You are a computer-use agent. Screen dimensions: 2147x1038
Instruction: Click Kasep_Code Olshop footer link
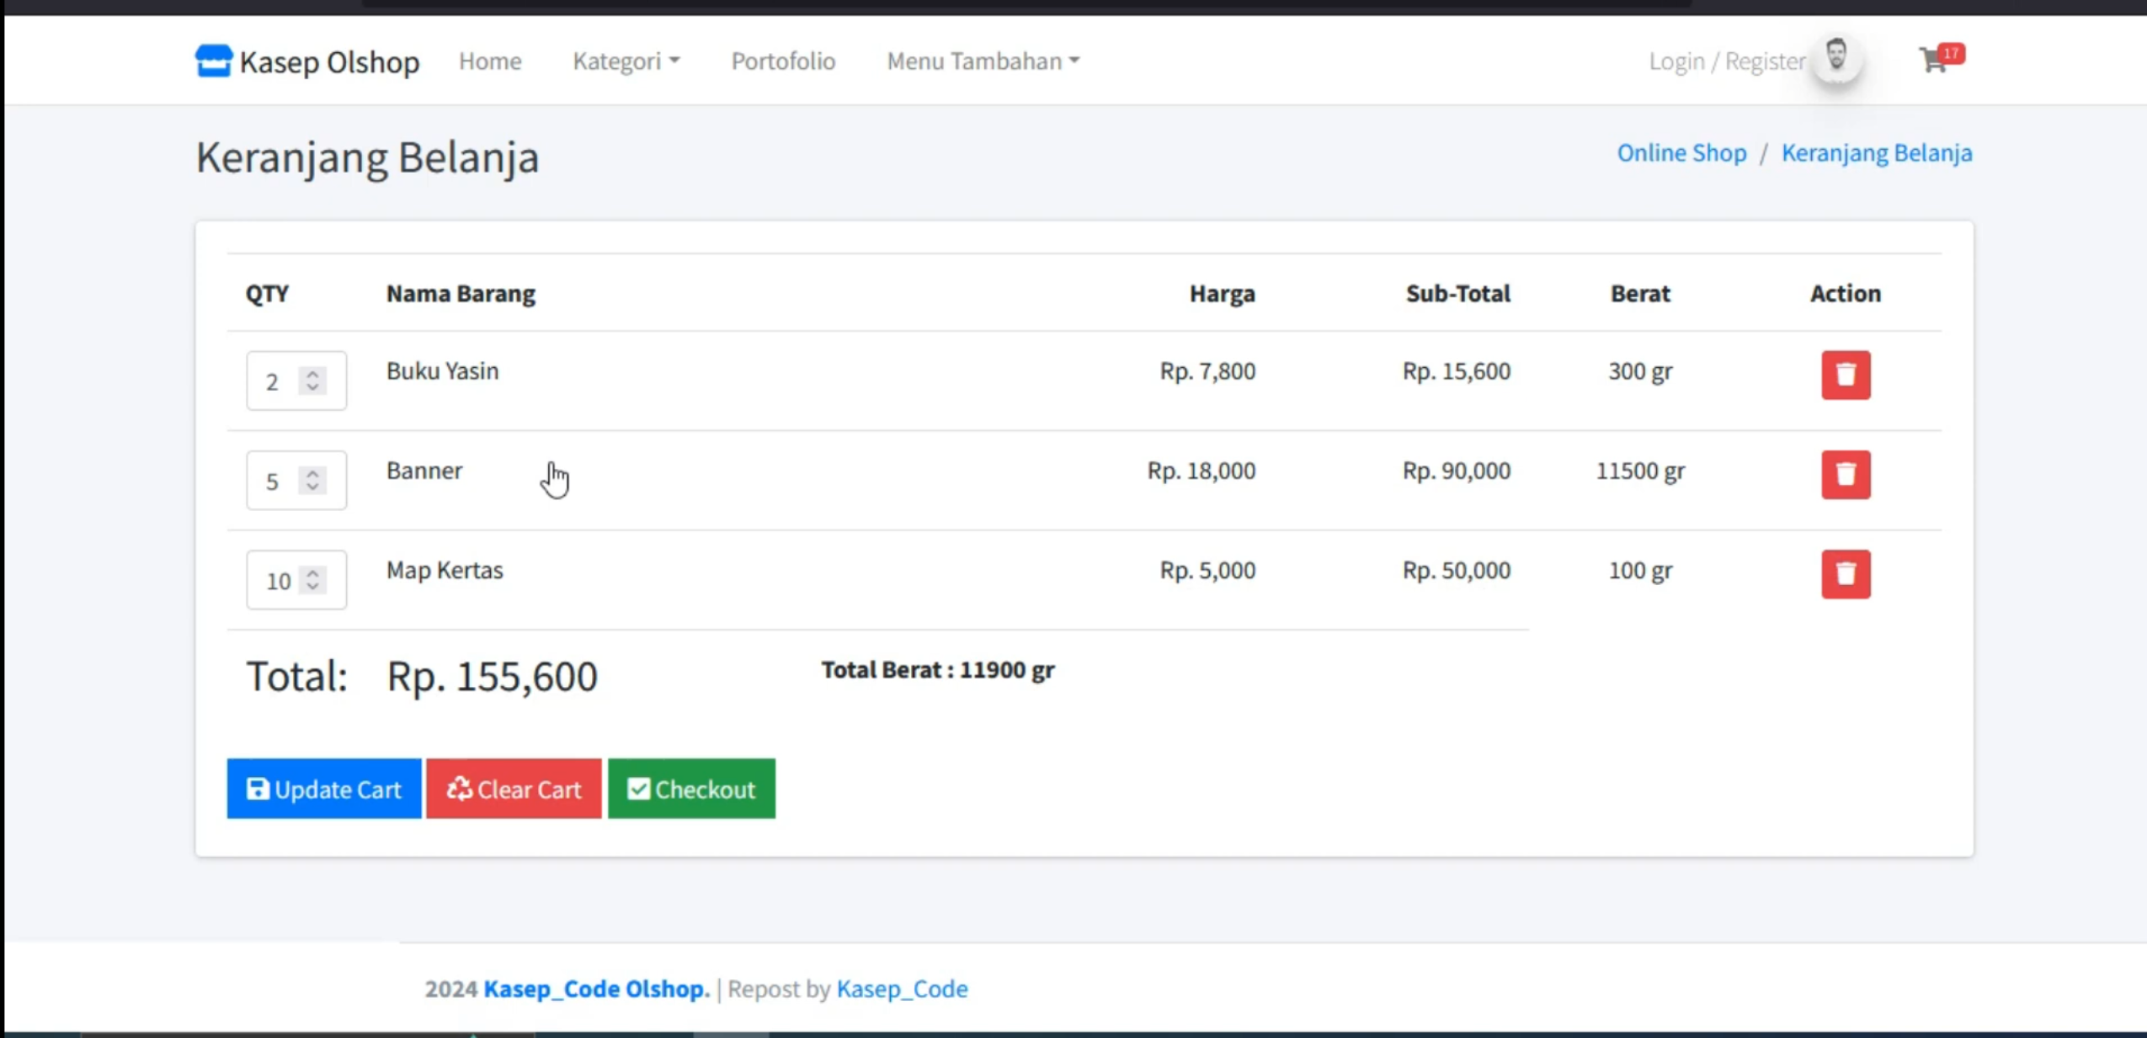click(596, 988)
